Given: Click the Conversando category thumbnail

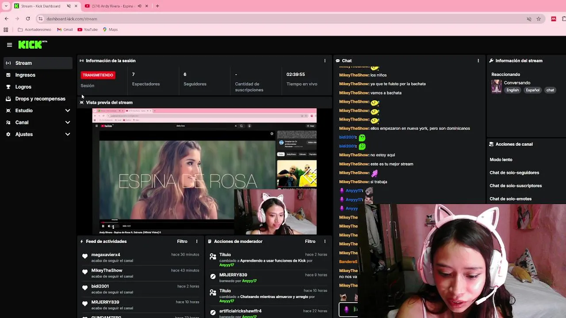Looking at the screenshot, I should coord(497,86).
